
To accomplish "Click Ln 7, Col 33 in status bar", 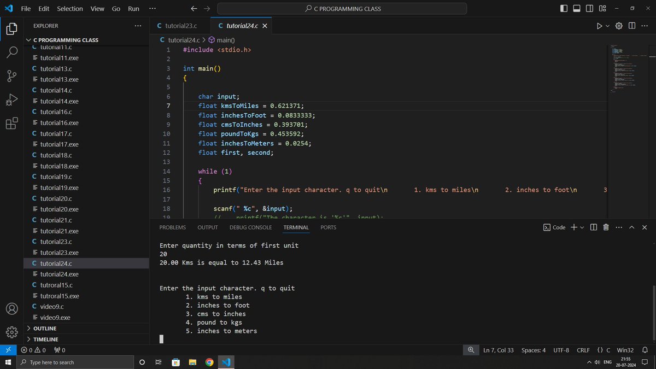I will point(498,350).
